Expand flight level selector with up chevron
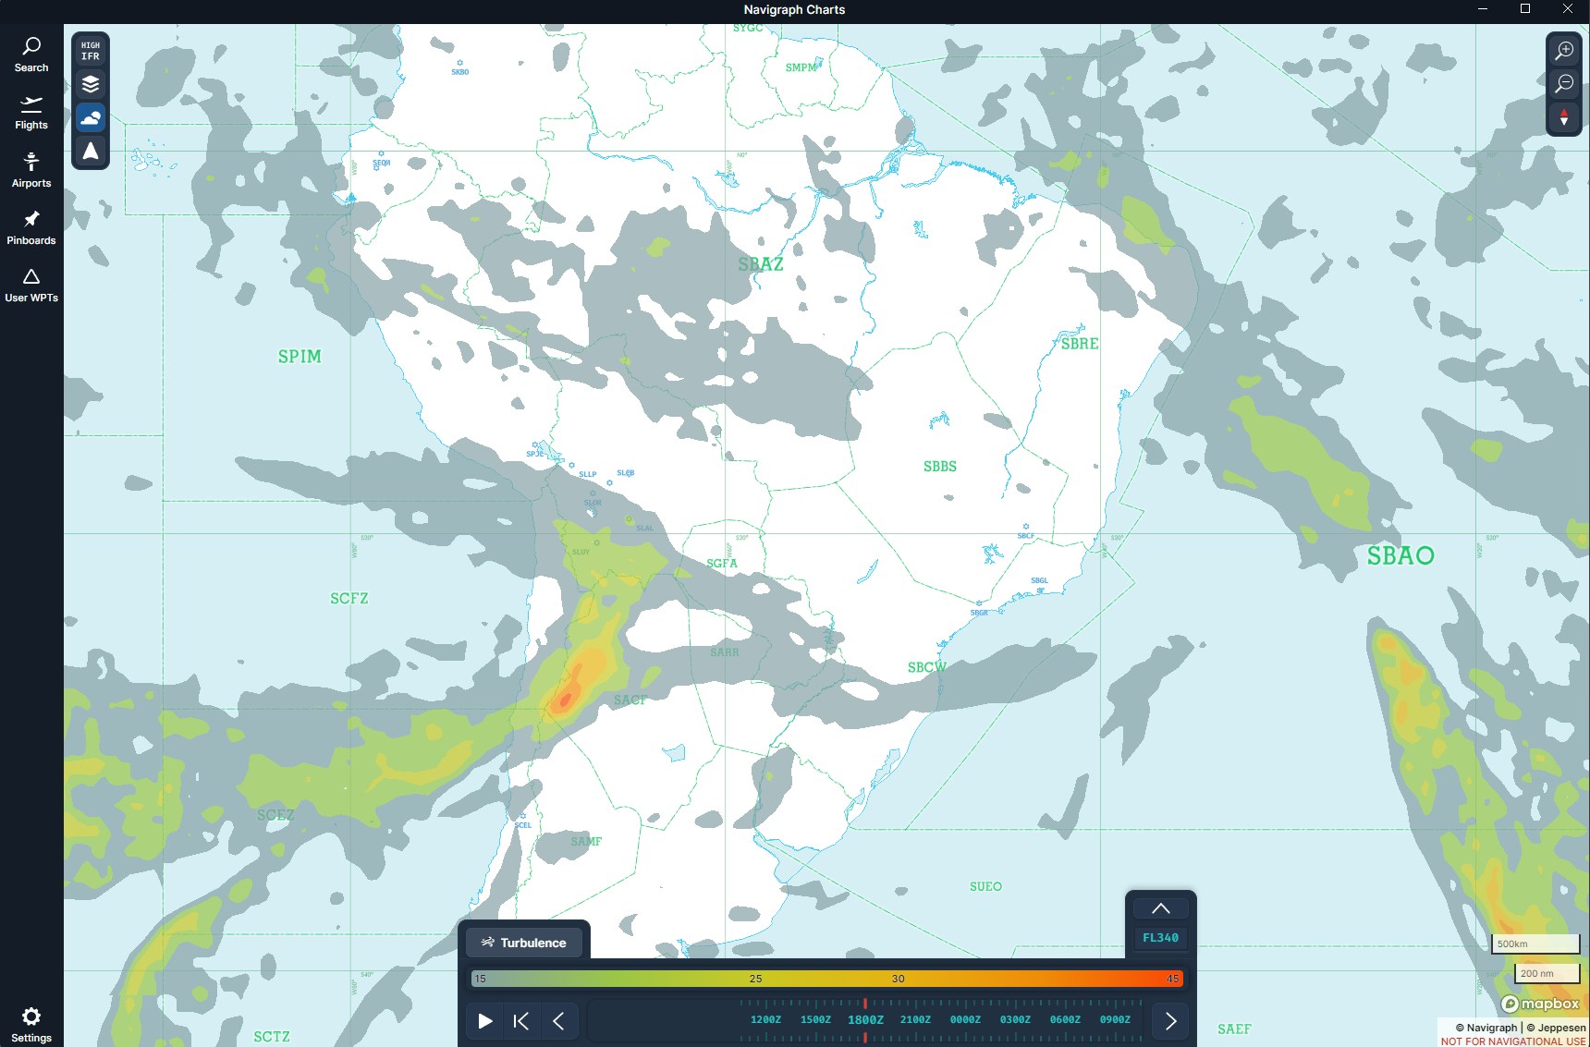The width and height of the screenshot is (1590, 1047). tap(1160, 908)
